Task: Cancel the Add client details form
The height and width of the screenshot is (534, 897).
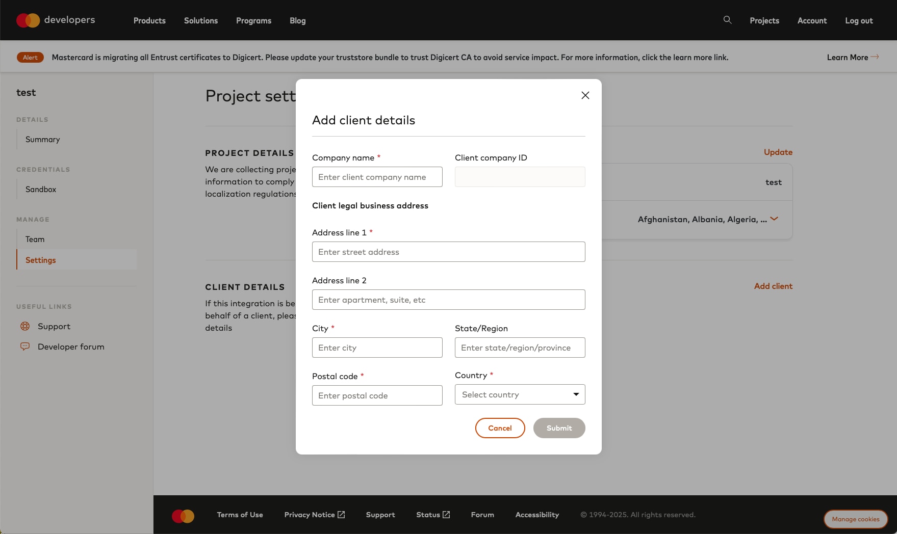Action: click(500, 428)
